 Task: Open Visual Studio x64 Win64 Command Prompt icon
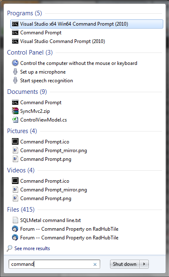(15, 24)
